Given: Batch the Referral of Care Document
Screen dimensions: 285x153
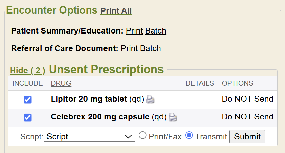Looking at the screenshot, I should (151, 48).
